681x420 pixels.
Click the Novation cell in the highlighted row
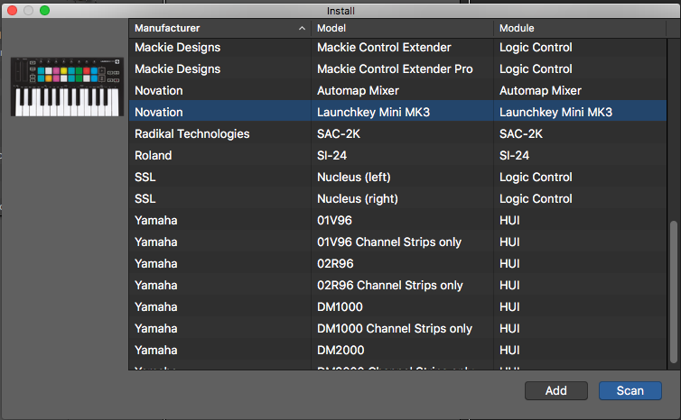click(x=159, y=113)
